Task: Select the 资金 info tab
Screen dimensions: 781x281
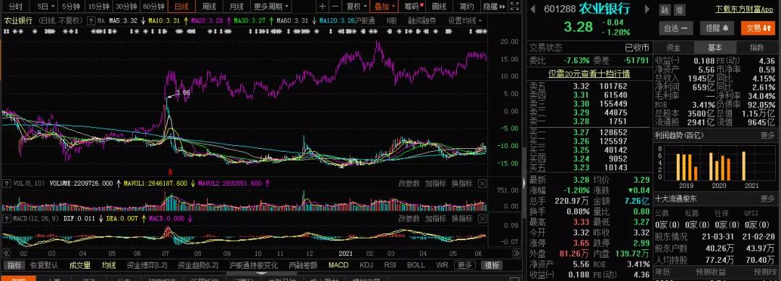Action: coord(674,48)
